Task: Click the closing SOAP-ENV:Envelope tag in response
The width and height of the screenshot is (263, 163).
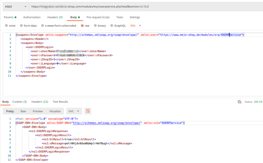Action: click(x=32, y=160)
